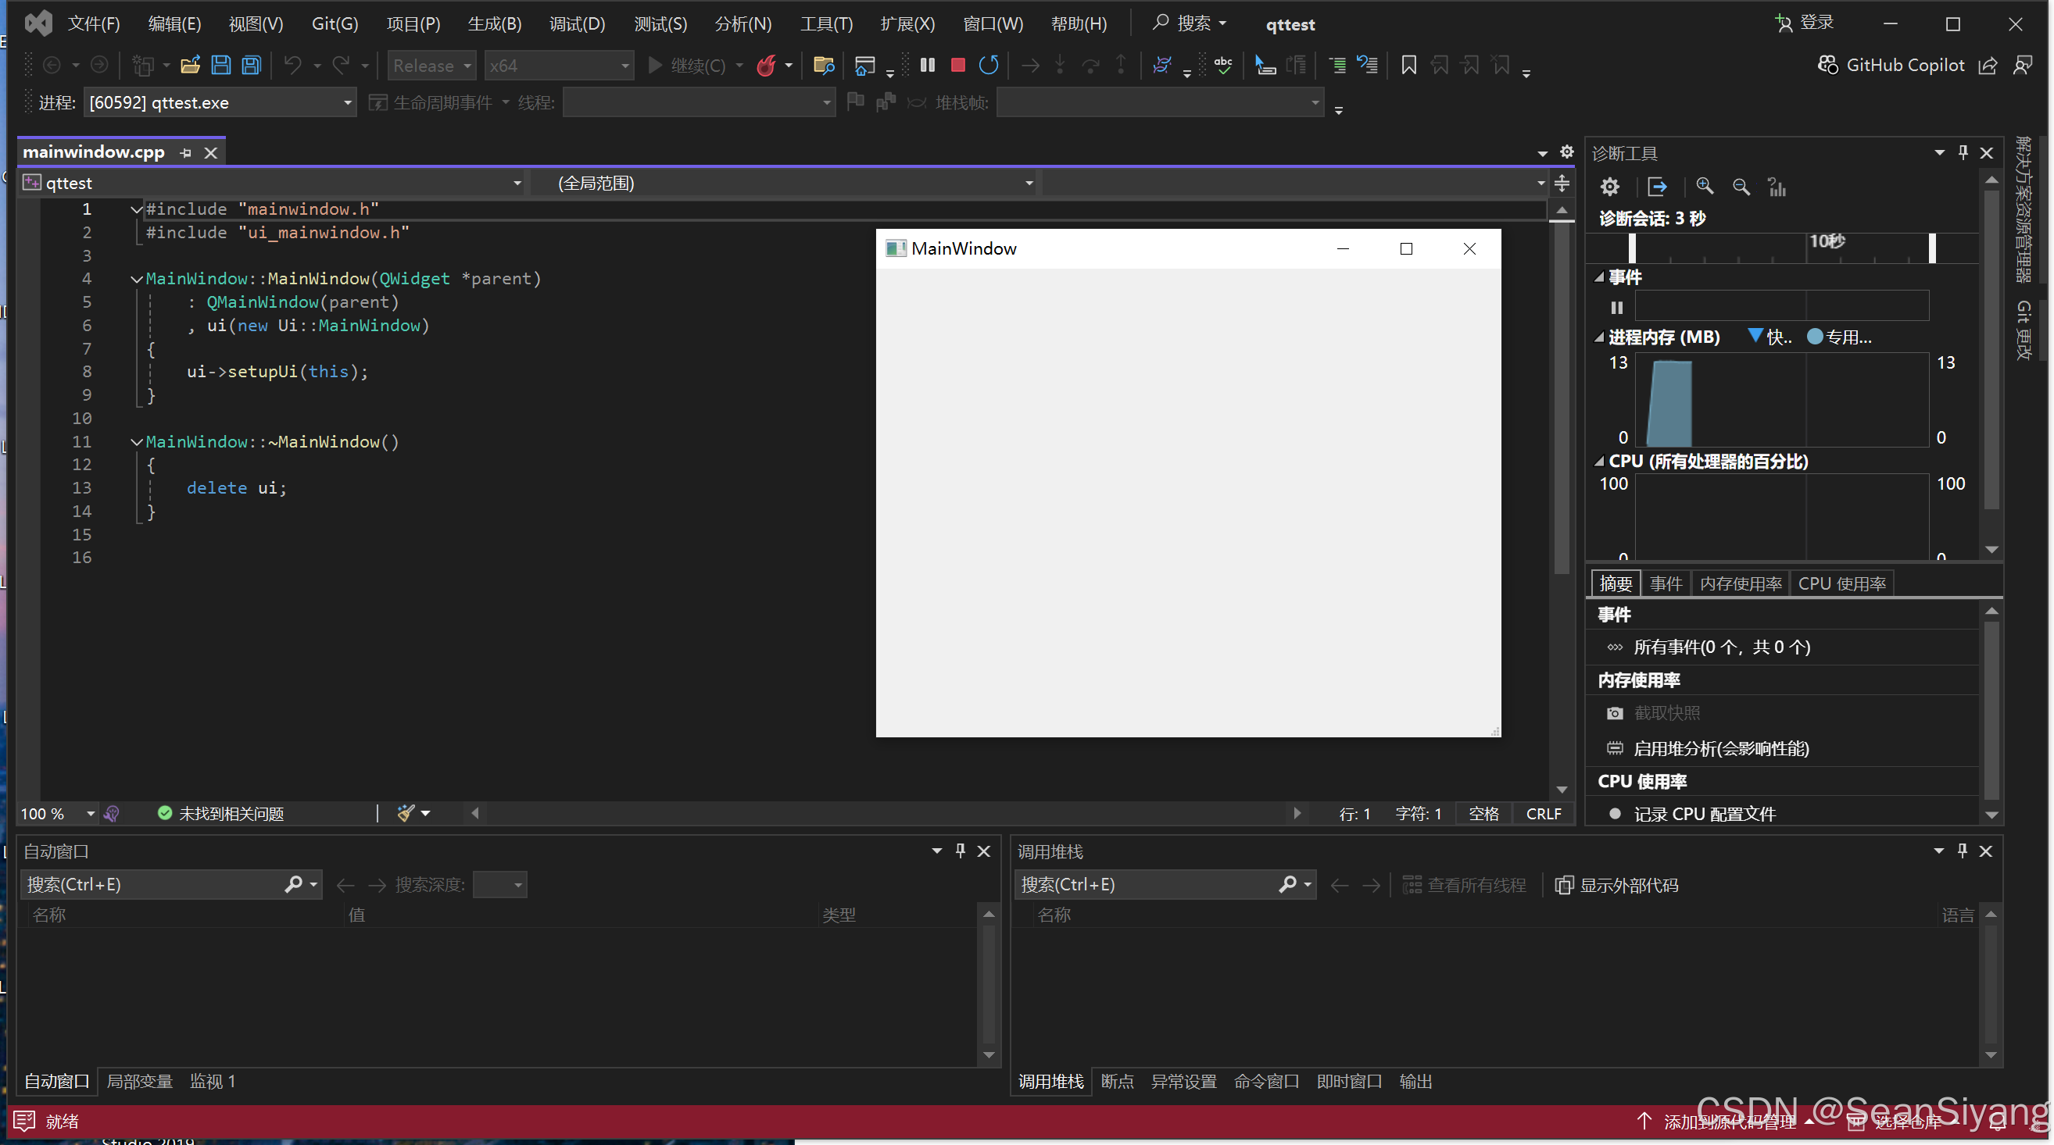Open the Git menu
The height and width of the screenshot is (1145, 2054).
pos(334,23)
